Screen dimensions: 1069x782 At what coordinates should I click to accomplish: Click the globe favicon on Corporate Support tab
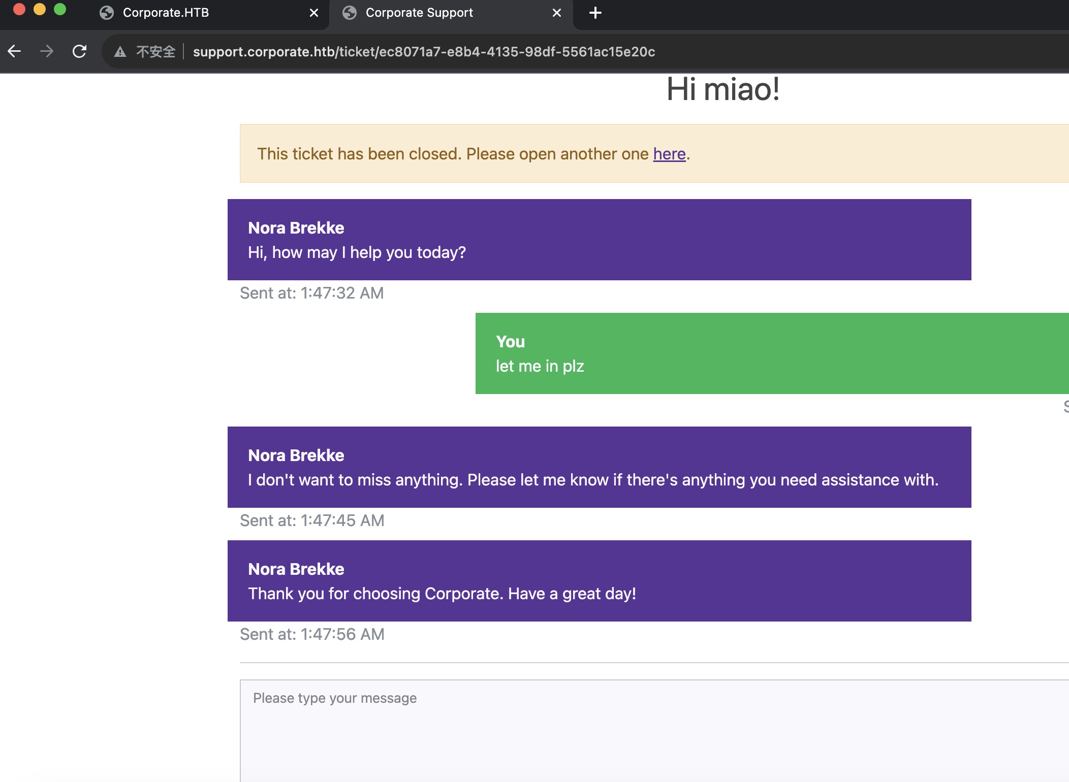coord(350,13)
